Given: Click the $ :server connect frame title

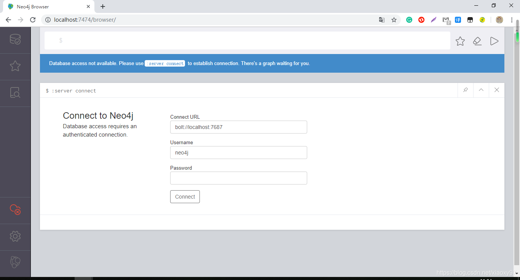Looking at the screenshot, I should pyautogui.click(x=71, y=91).
